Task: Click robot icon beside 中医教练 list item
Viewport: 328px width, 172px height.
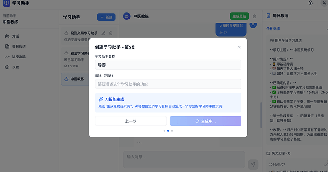Action: (x=66, y=79)
